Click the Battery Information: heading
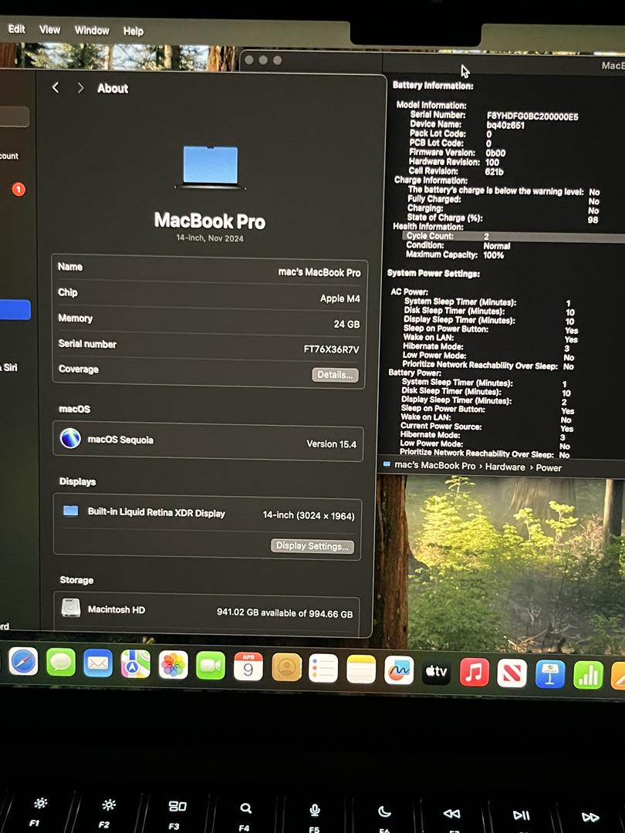The image size is (625, 833). point(433,85)
